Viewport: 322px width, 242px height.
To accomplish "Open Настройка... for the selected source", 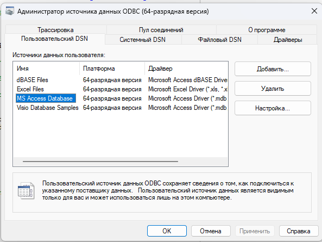I will pyautogui.click(x=273, y=108).
